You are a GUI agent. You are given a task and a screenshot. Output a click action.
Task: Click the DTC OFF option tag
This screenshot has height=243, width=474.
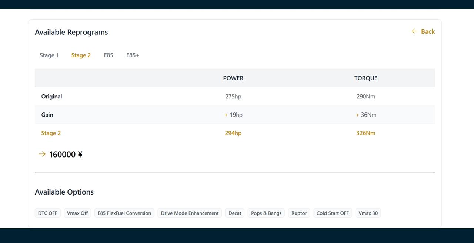point(48,213)
